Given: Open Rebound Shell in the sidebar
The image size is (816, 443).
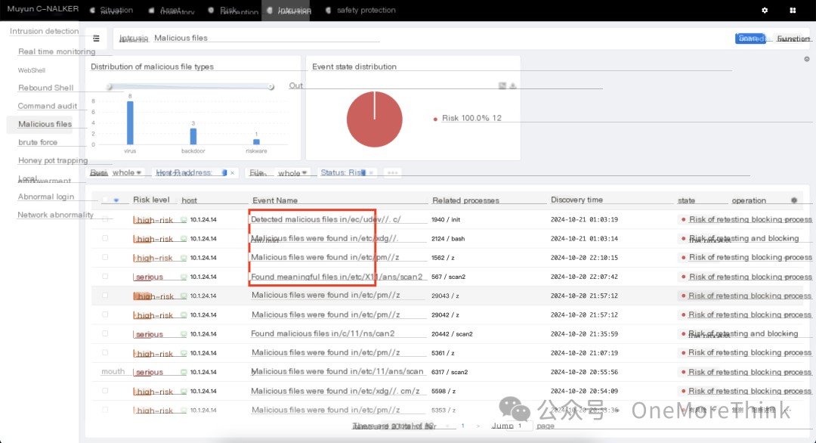Looking at the screenshot, I should [46, 88].
